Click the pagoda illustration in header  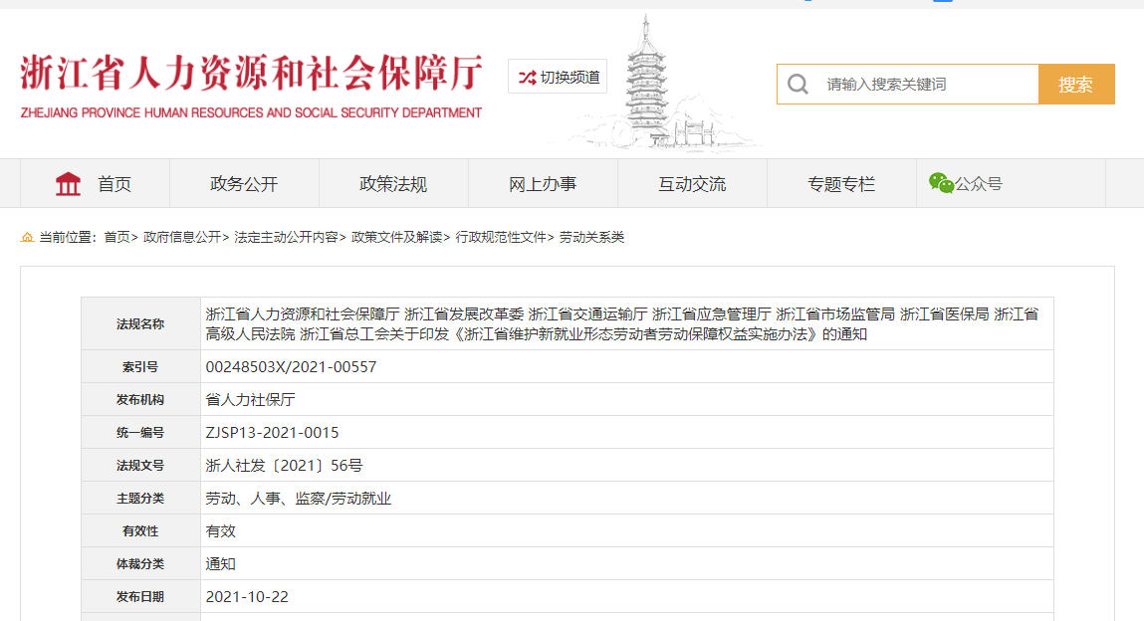[x=646, y=81]
